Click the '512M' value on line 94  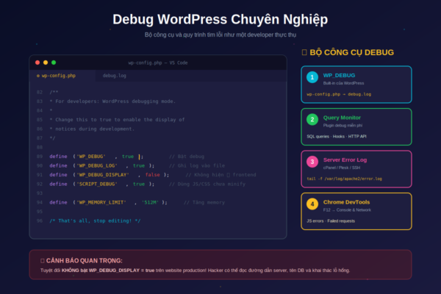coord(150,202)
